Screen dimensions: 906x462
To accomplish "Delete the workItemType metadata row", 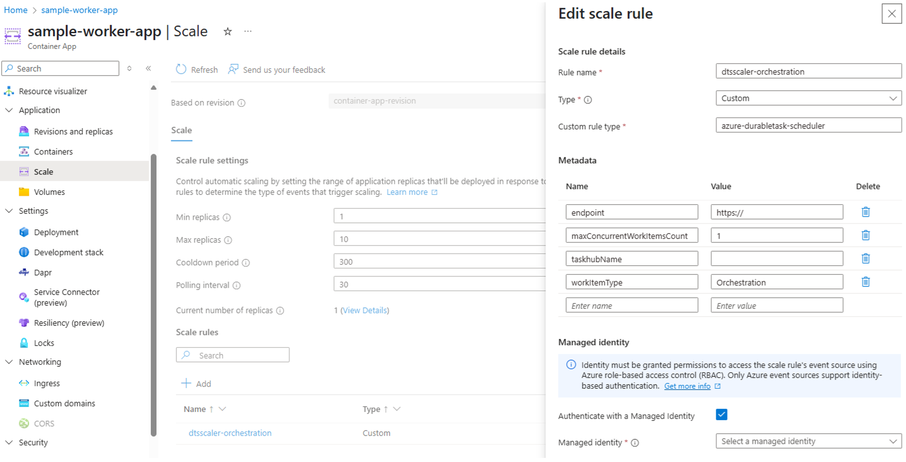I will click(x=866, y=282).
